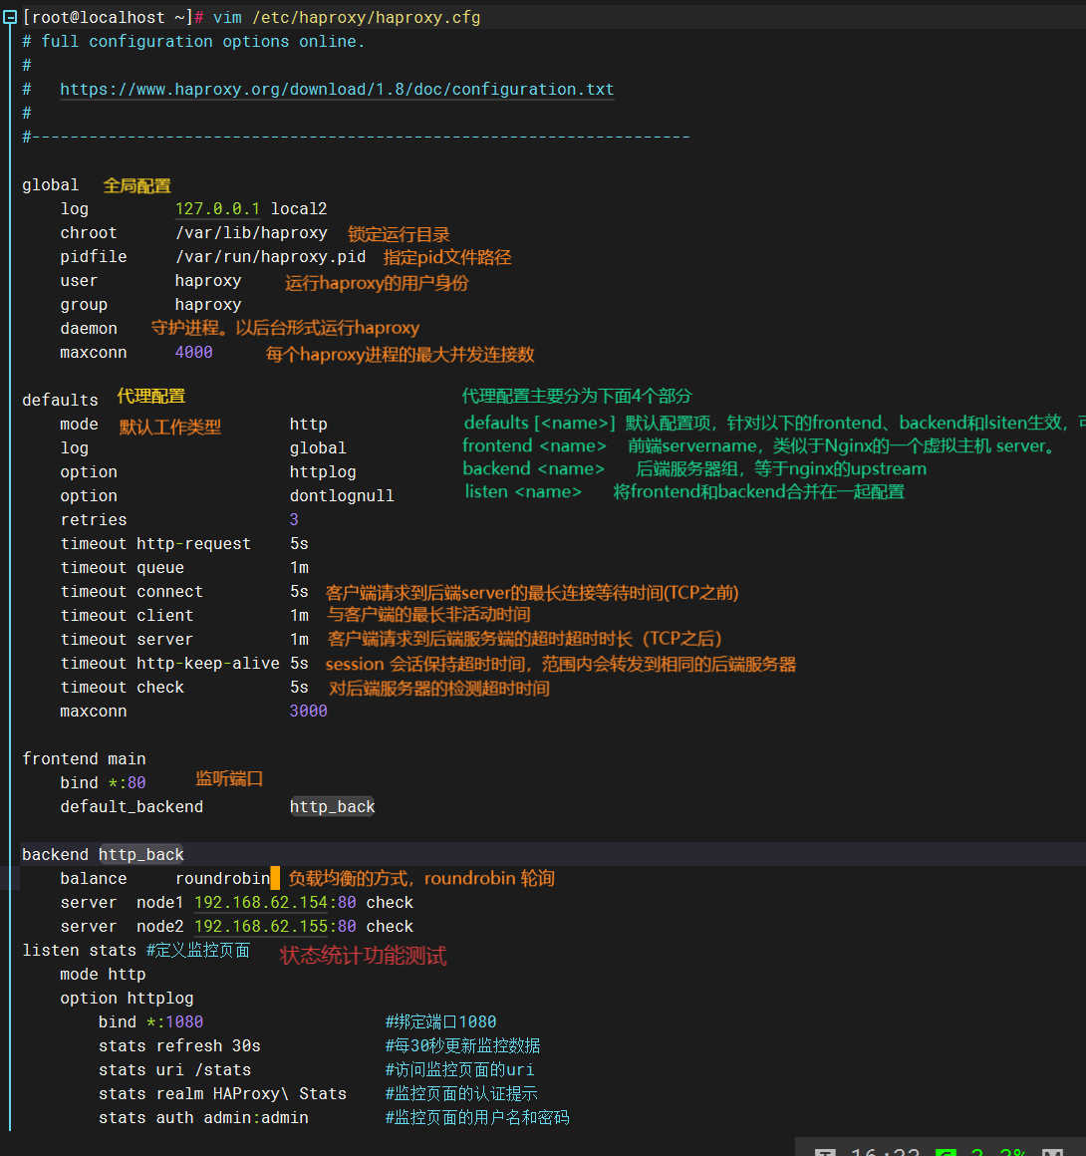
Task: Select the 'dontlognull' option value
Action: (342, 495)
